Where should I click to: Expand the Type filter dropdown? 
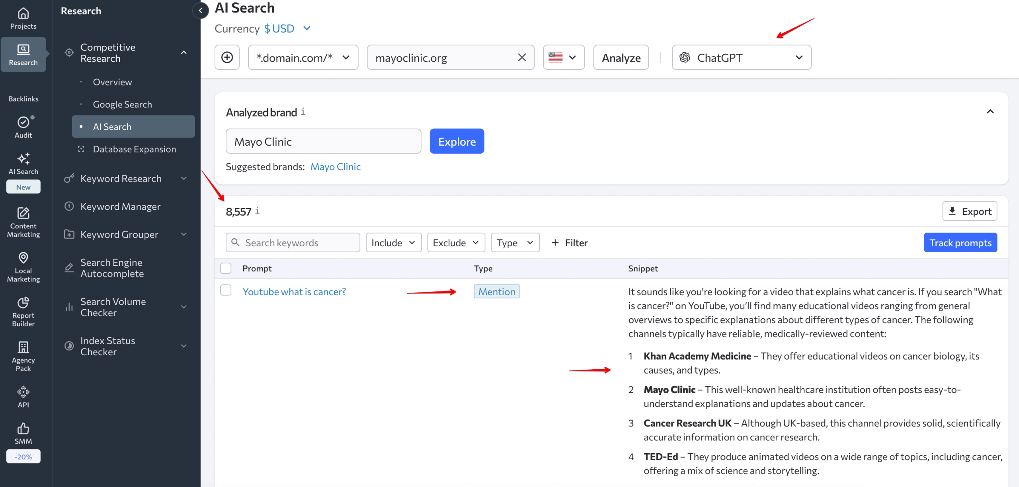click(515, 242)
